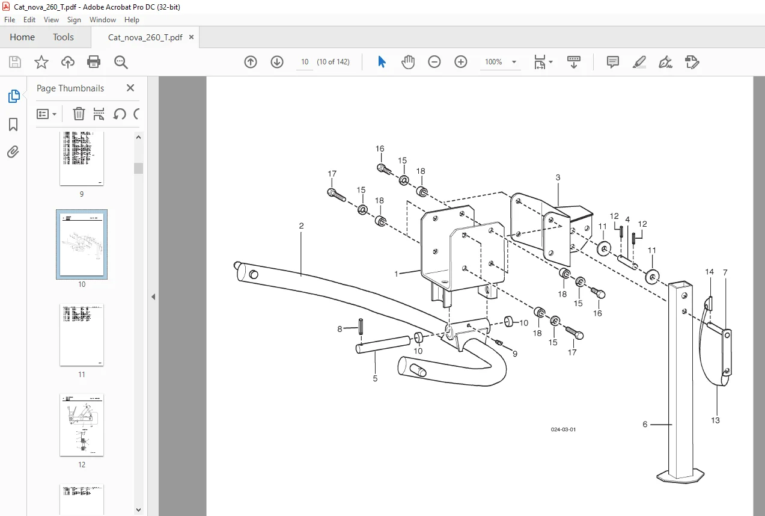Click the drawing number 024-03-01 text

563,429
